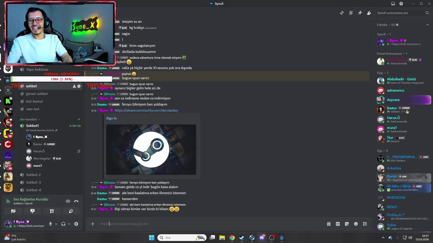The height and width of the screenshot is (243, 433).
Task: Open apps launcher in message bar
Action: (x=365, y=224)
